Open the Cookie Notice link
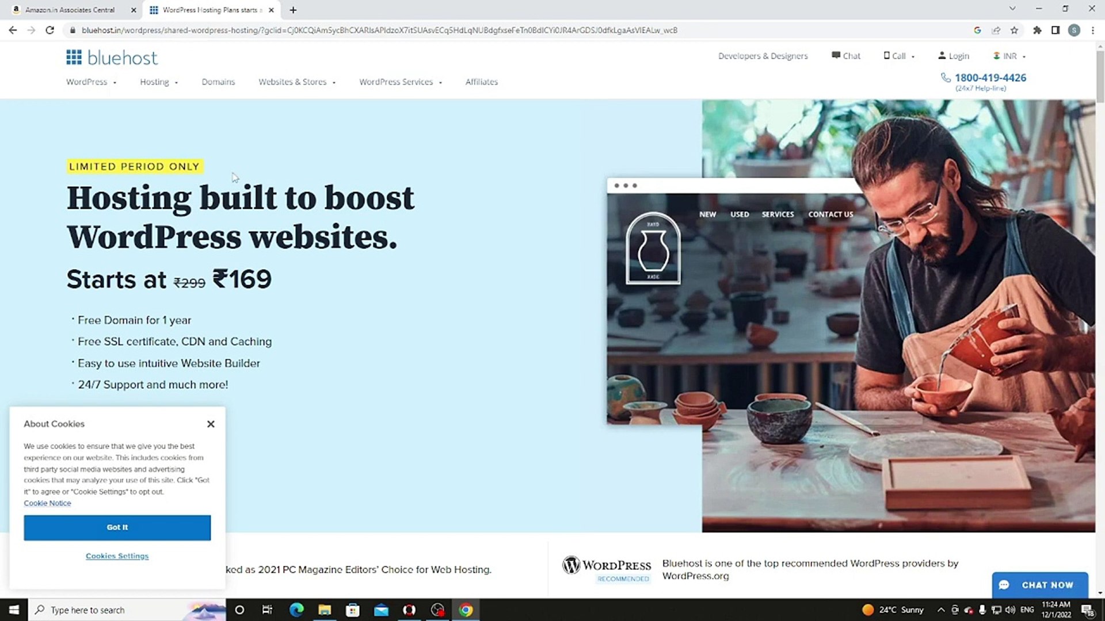Screen dimensions: 1105x621 pyautogui.click(x=47, y=503)
